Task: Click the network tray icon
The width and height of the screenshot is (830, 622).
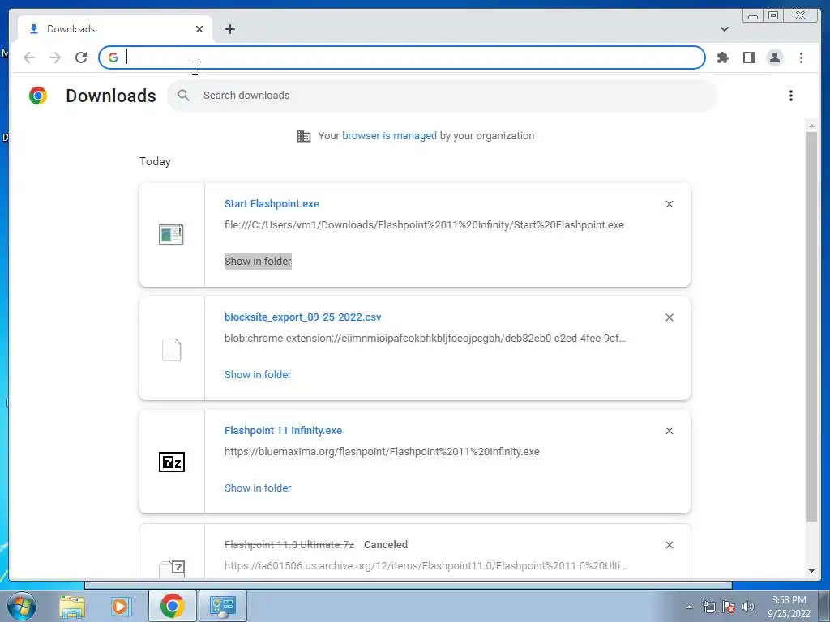Action: (x=708, y=607)
